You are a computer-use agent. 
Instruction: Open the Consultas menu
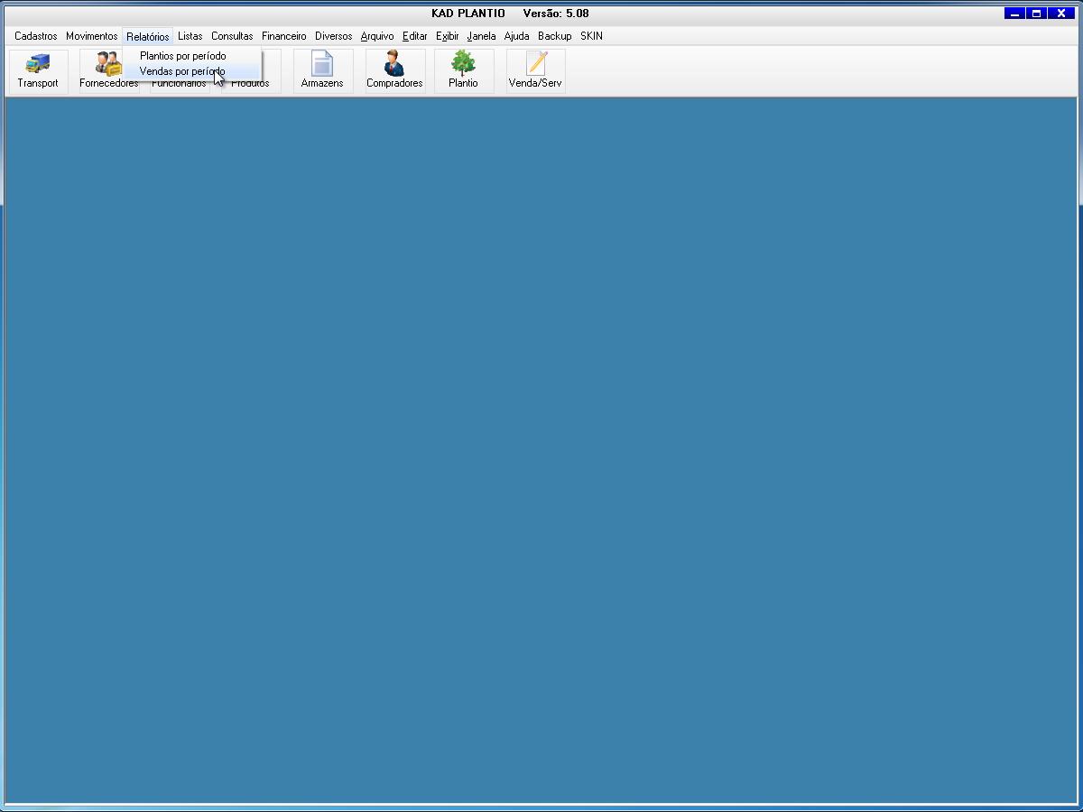(x=232, y=36)
